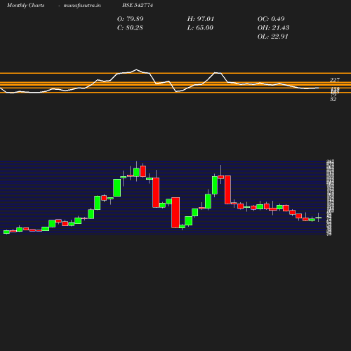
Task: Click the "OH: 21.43" reading
Action: 273,28
